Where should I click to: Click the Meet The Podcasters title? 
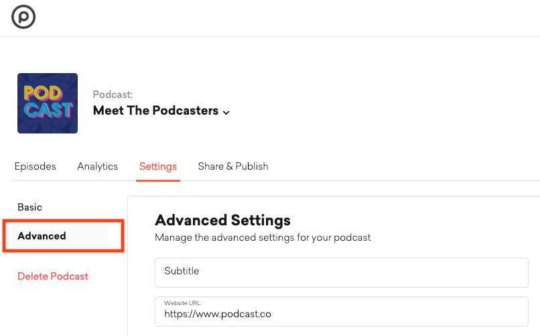(x=155, y=111)
